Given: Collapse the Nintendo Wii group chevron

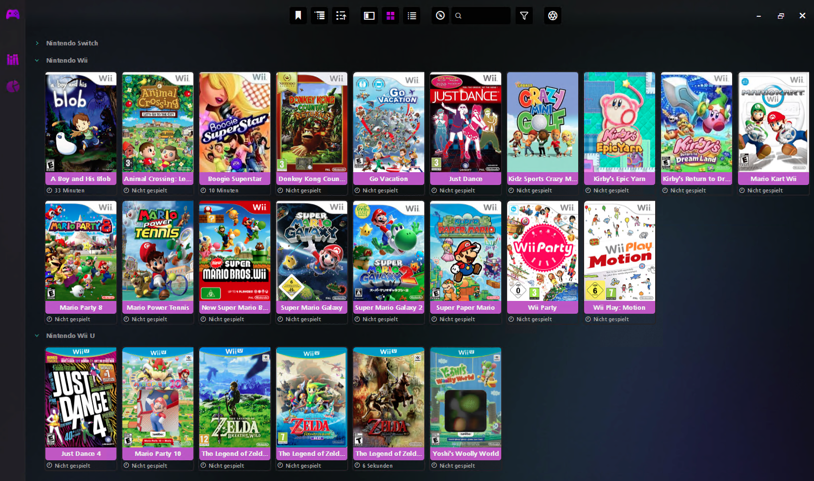Looking at the screenshot, I should coord(37,61).
